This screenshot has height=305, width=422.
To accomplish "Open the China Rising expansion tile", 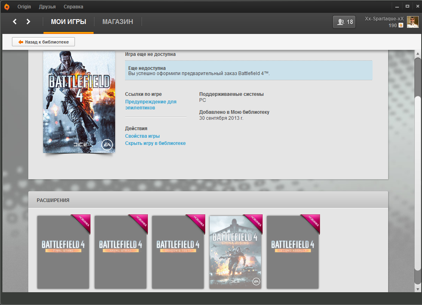I will pyautogui.click(x=235, y=252).
